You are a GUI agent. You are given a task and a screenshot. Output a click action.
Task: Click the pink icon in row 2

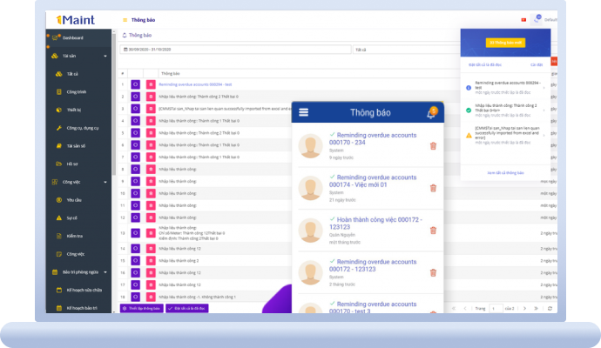pos(150,97)
